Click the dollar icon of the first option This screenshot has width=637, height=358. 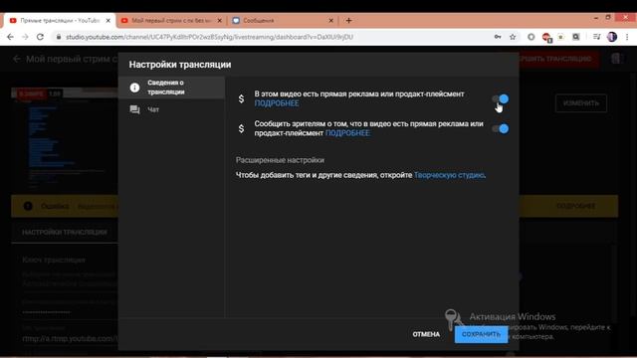pyautogui.click(x=241, y=98)
